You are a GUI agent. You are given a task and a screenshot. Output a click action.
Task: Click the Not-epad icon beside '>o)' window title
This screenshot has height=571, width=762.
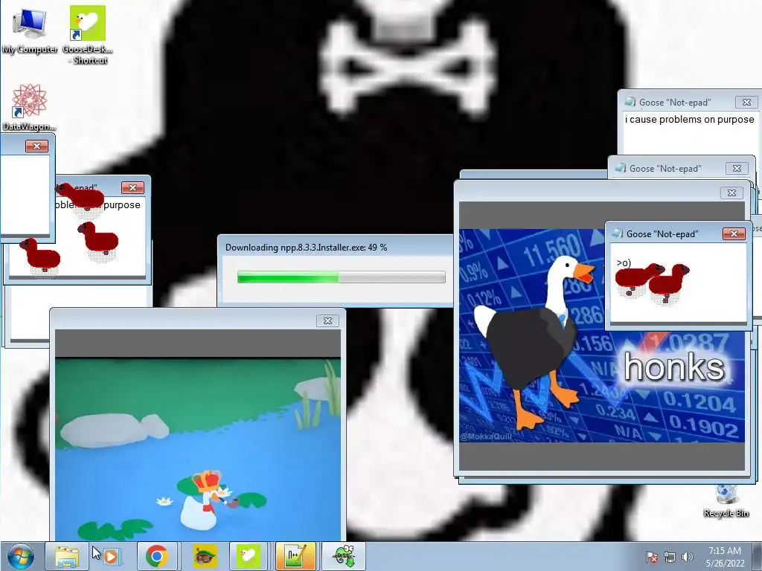click(617, 234)
